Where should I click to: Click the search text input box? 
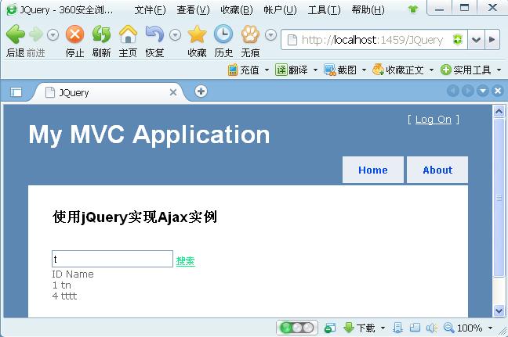point(112,259)
